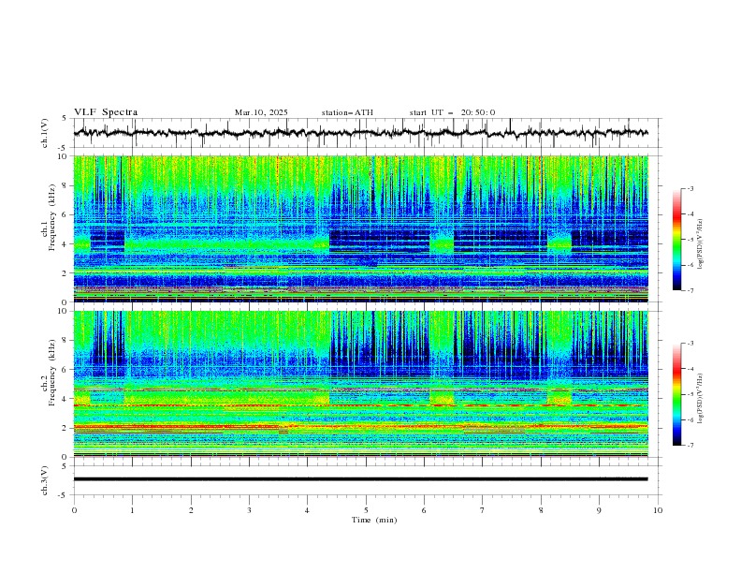Image resolution: width=741 pixels, height=573 pixels.
Task: Click the "8" kHz tick on the ch.2 frequency axis
Action: pos(65,341)
